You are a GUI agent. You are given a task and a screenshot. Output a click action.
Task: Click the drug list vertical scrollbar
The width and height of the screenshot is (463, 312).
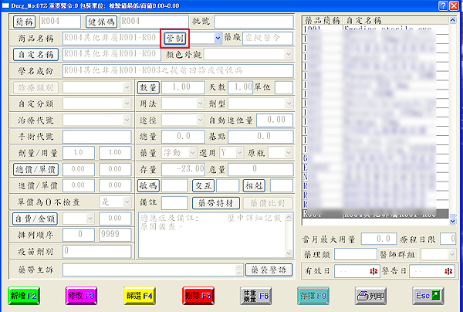[x=451, y=116]
